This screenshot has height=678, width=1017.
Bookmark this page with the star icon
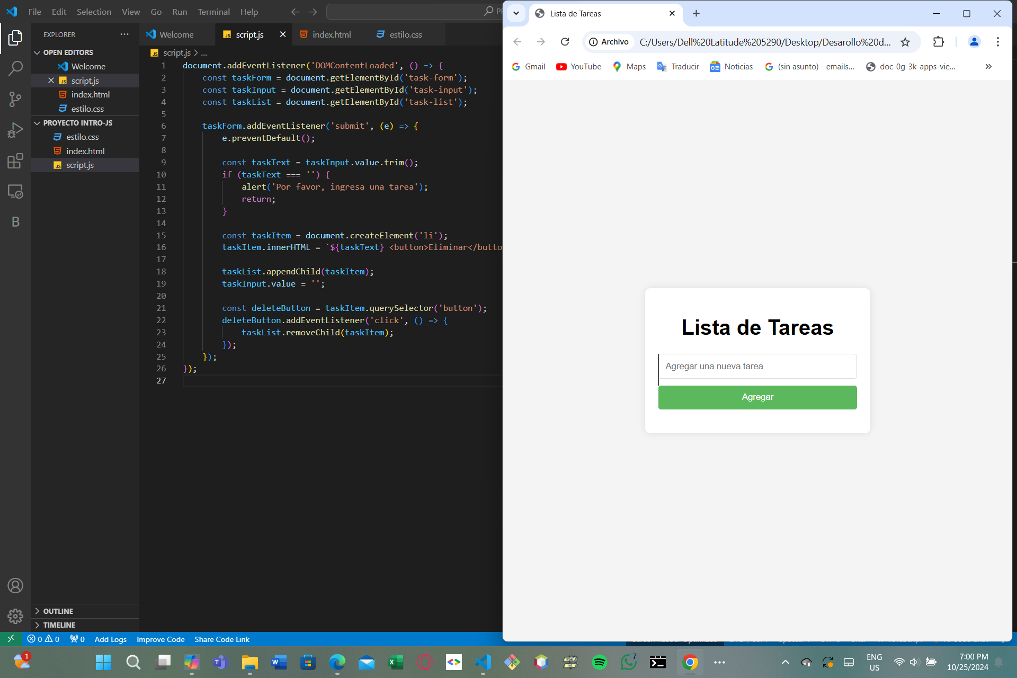pos(905,42)
